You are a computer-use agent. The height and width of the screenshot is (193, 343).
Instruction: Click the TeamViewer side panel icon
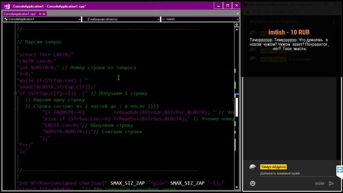tap(340, 169)
